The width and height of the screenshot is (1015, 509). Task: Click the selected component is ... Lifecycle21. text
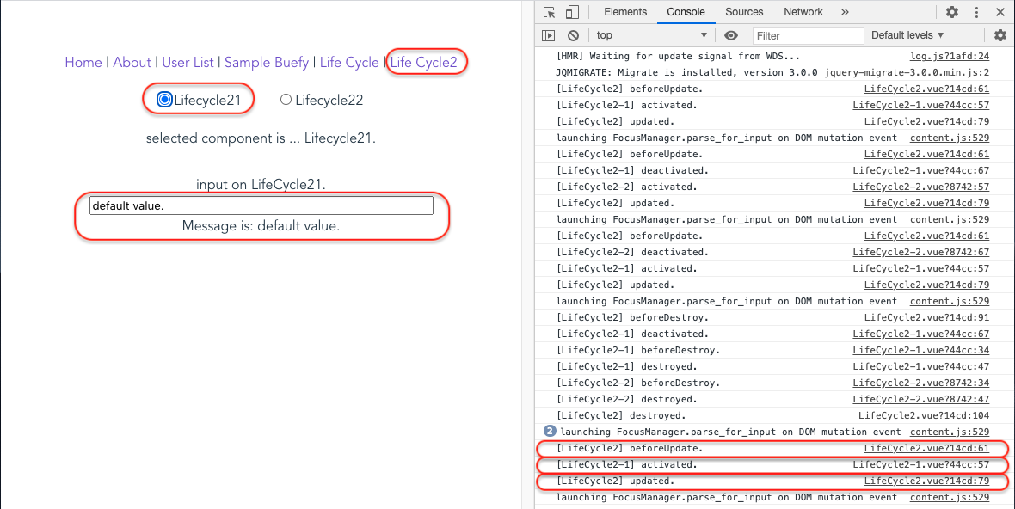(261, 138)
